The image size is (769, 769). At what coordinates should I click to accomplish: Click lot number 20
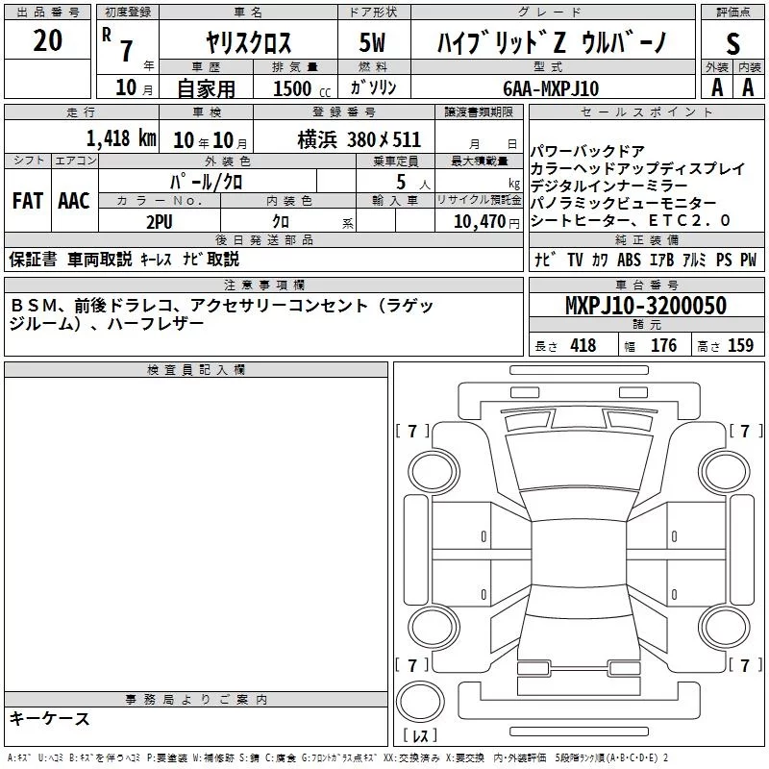click(47, 40)
